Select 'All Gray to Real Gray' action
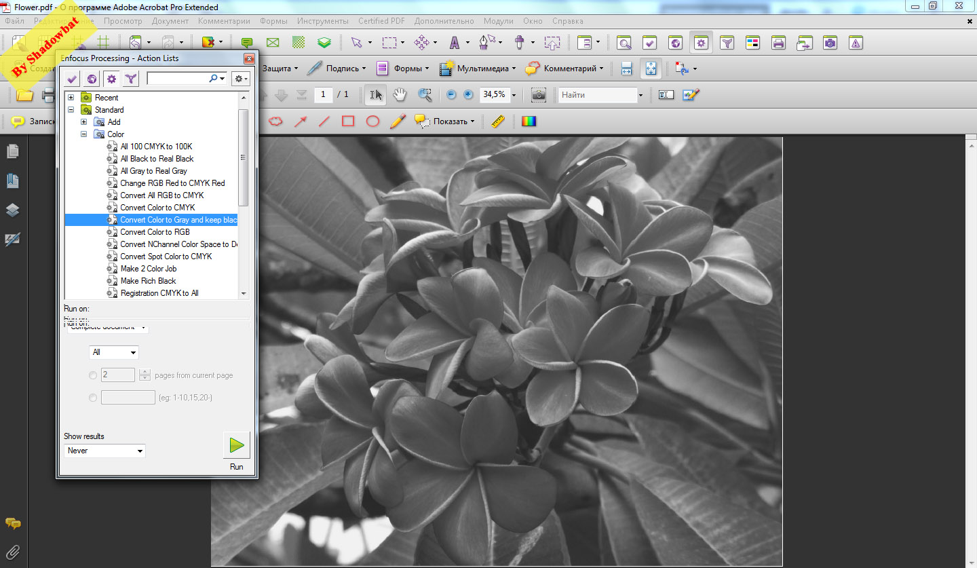 pos(153,171)
